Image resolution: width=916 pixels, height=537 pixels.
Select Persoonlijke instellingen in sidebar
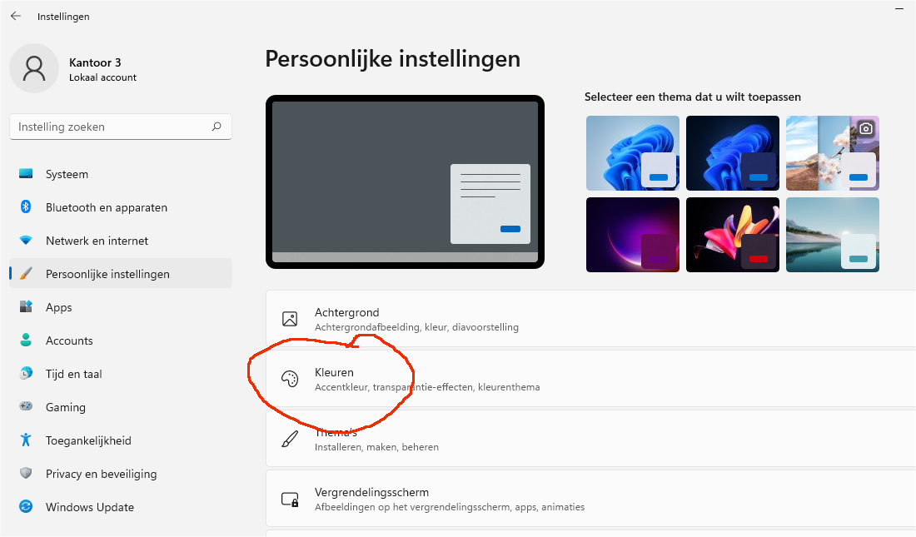click(x=121, y=273)
